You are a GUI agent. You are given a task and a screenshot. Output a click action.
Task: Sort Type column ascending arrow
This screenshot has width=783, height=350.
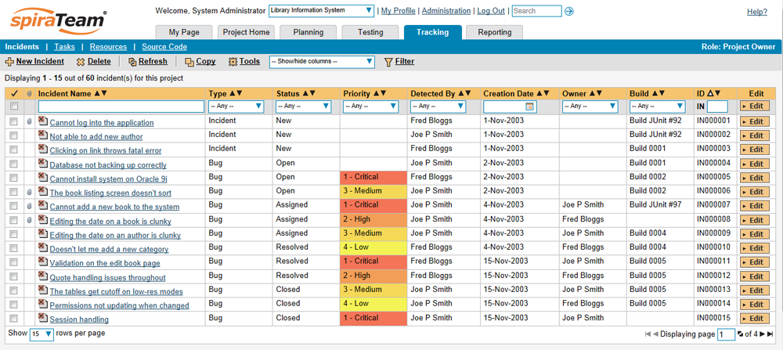[x=232, y=93]
